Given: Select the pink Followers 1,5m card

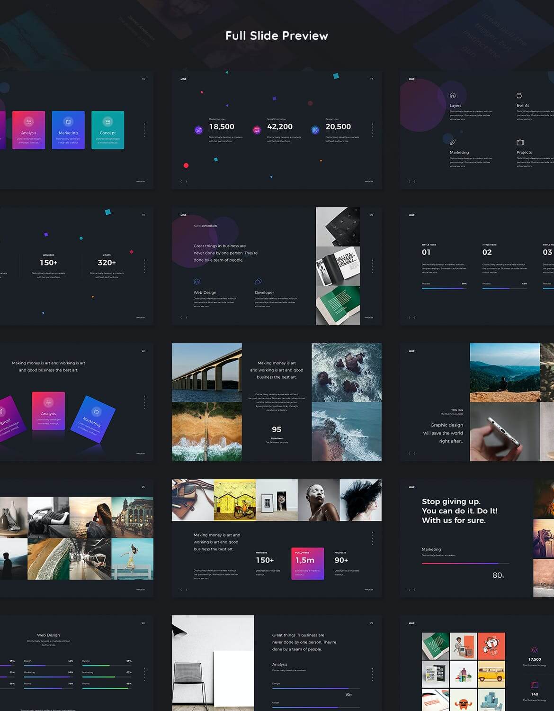Looking at the screenshot, I should pos(307,563).
